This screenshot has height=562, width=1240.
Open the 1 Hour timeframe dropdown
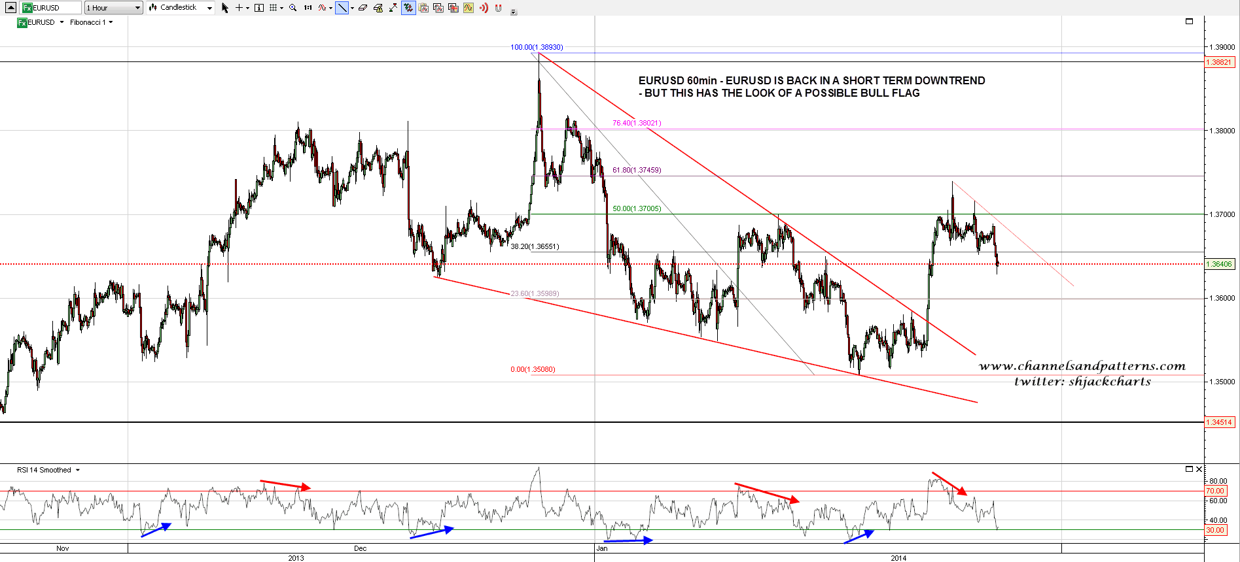113,8
